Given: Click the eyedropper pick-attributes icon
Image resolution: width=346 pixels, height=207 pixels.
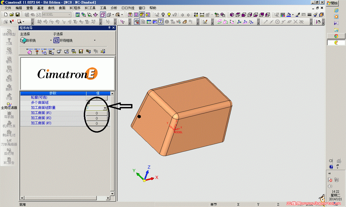Looking at the screenshot, I should tap(298, 15).
